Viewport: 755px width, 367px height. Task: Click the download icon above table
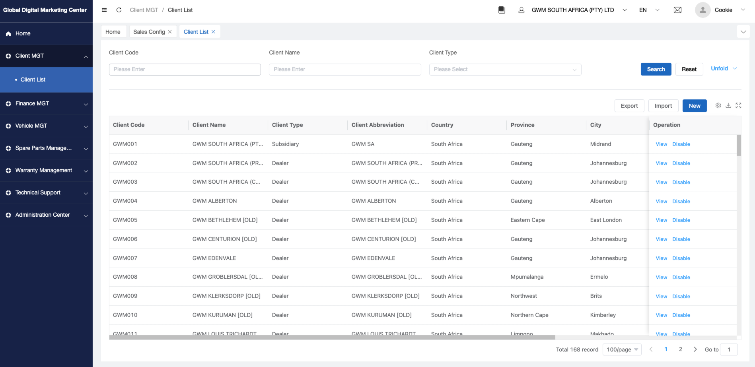click(x=728, y=106)
